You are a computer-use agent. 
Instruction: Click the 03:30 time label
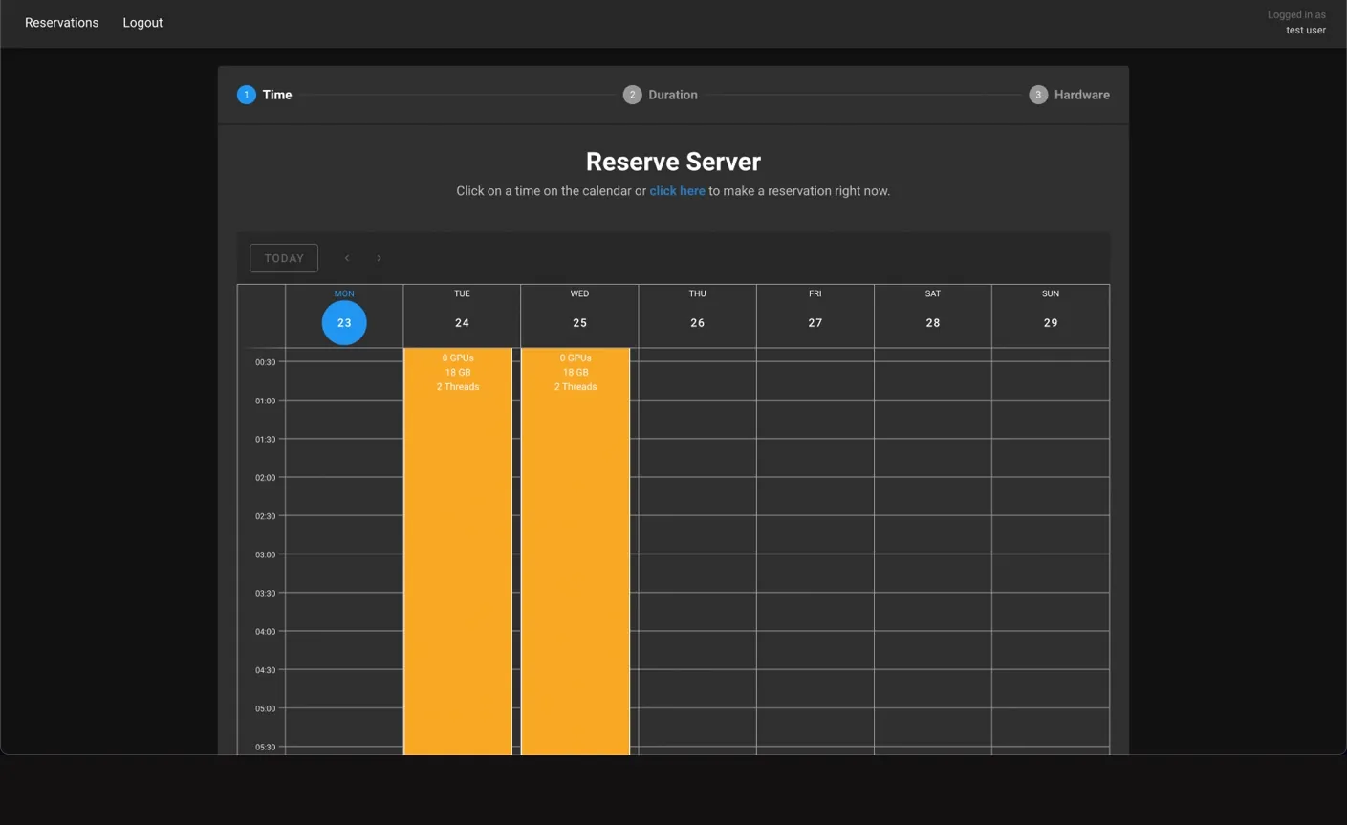(265, 594)
